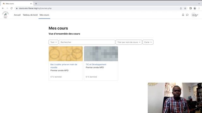Open the TIC et Développement link
This screenshot has width=202, height=113.
96,64
